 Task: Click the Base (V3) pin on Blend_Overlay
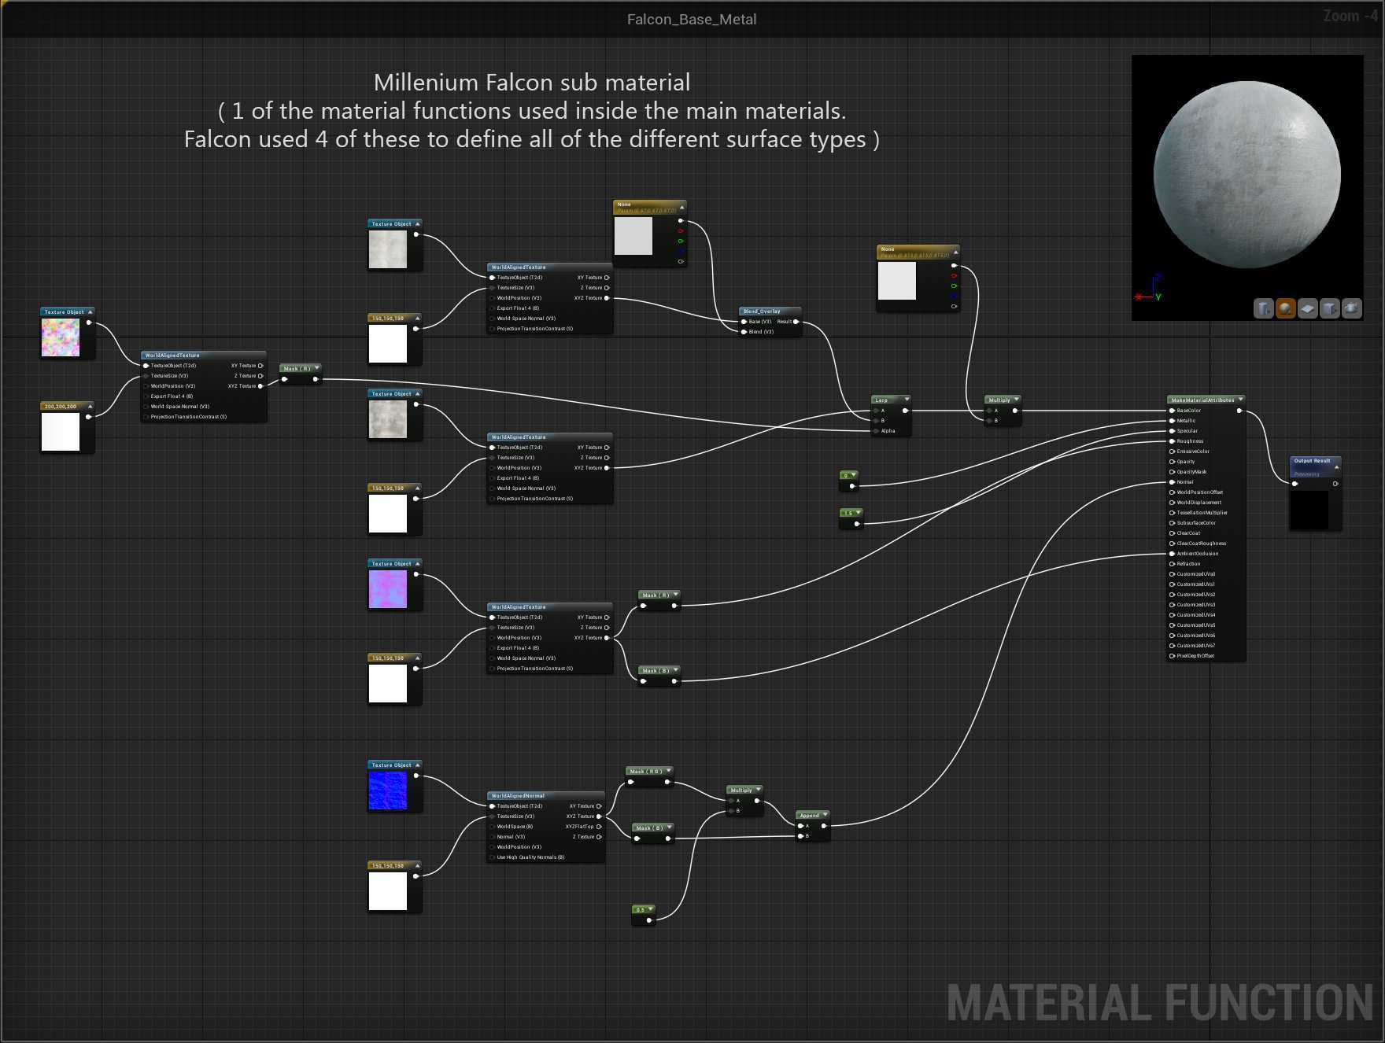tap(744, 322)
